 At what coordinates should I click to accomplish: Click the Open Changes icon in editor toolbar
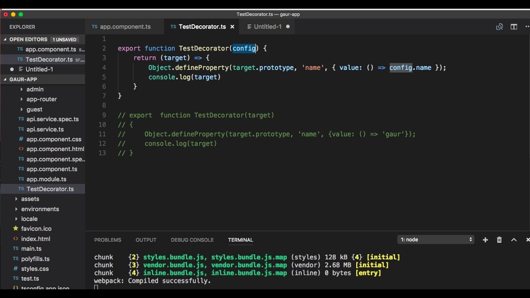coord(499,27)
